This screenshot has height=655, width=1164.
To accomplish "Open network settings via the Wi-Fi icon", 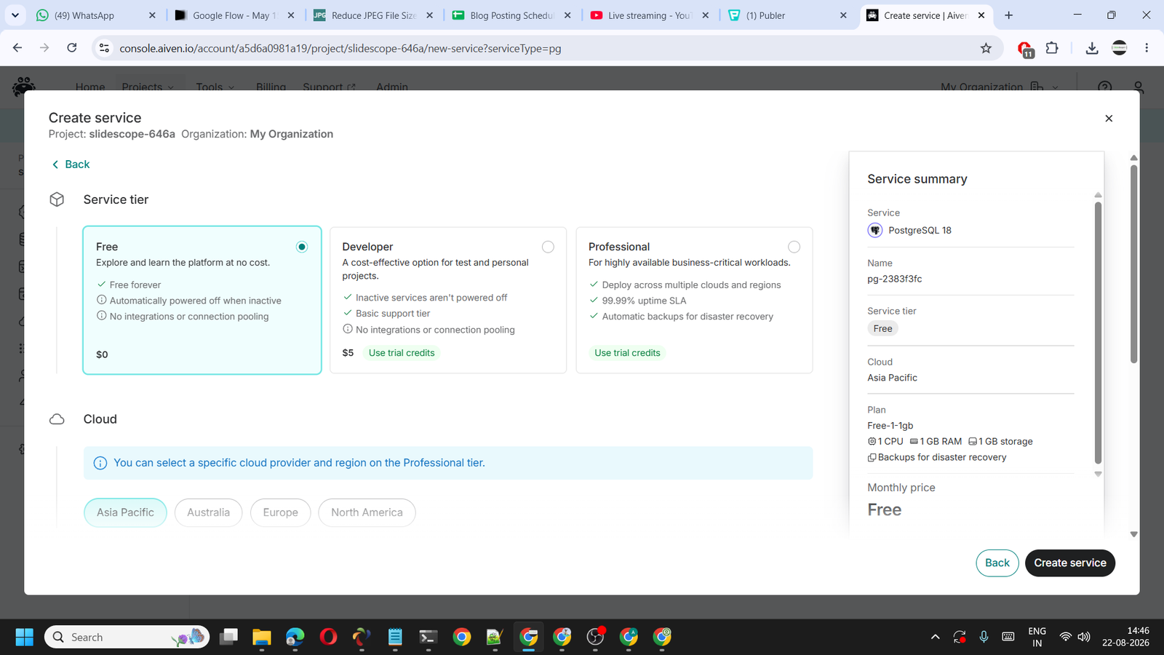I will [1065, 637].
